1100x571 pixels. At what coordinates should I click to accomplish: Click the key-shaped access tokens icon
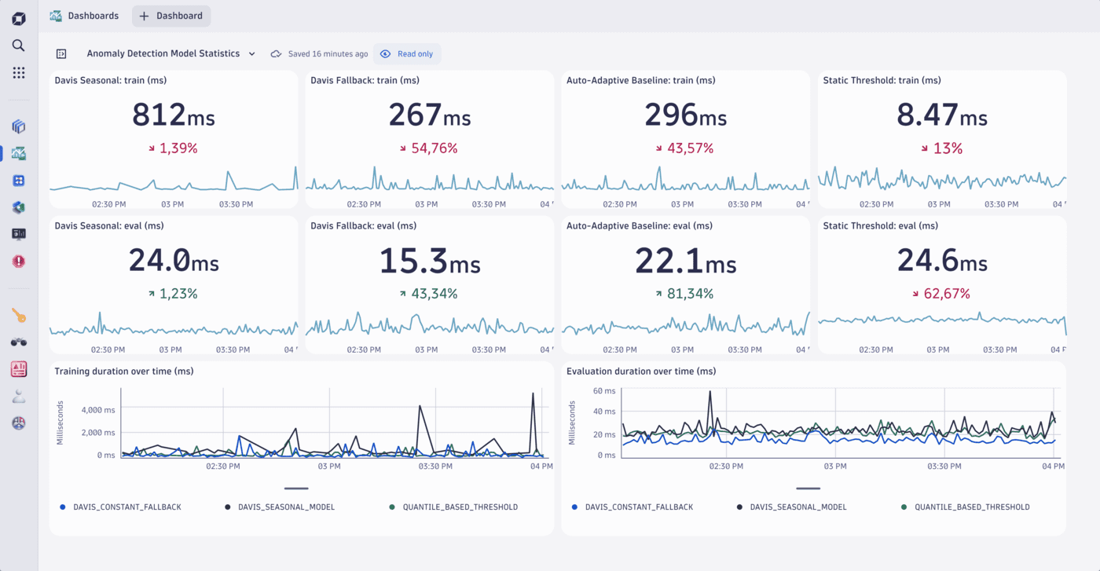tap(18, 316)
